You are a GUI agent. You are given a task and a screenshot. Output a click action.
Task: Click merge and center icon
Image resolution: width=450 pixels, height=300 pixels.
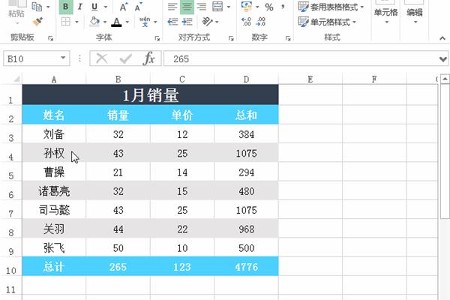(x=217, y=7)
